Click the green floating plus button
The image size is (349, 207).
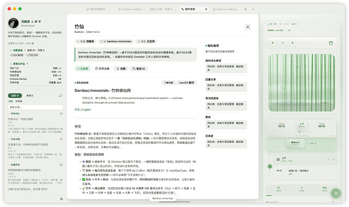pyautogui.click(x=336, y=193)
